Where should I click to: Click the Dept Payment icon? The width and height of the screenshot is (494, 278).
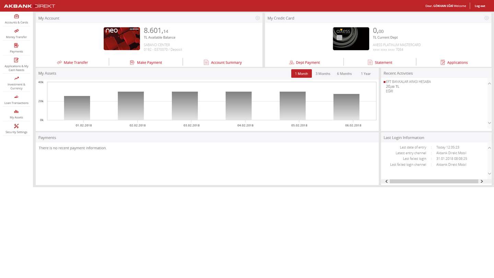(292, 62)
